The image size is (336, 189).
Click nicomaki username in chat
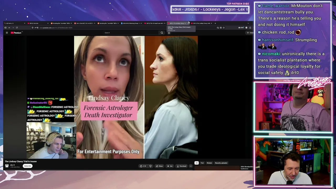click(271, 54)
